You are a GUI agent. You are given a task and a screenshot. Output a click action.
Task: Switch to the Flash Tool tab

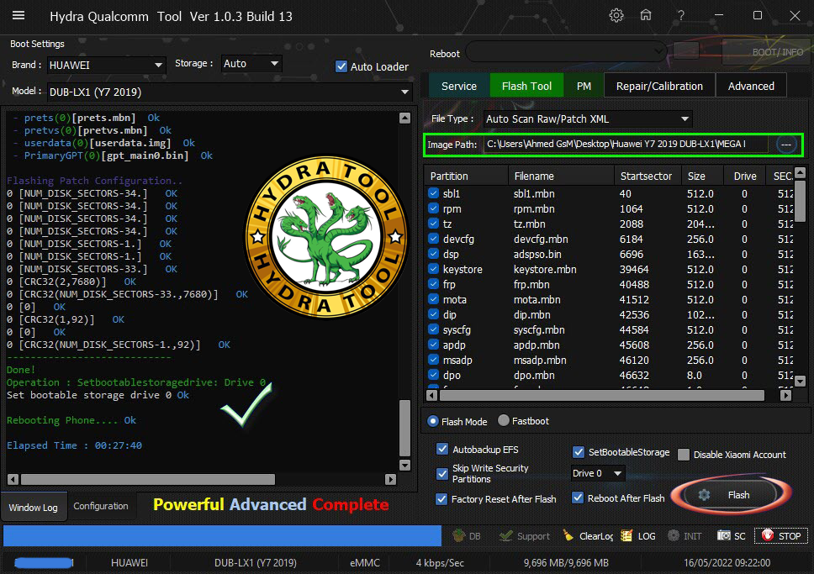(x=526, y=87)
